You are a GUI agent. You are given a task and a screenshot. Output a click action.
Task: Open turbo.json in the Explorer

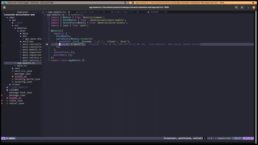16,101
